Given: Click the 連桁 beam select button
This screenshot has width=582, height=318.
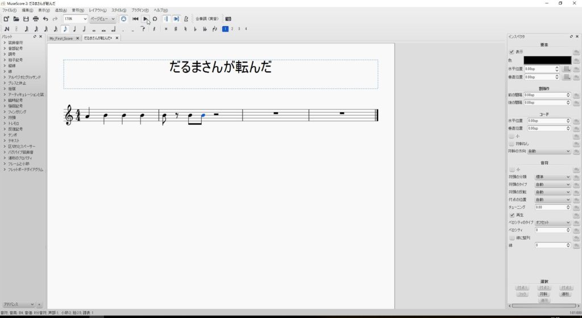Looking at the screenshot, I should pyautogui.click(x=565, y=294).
